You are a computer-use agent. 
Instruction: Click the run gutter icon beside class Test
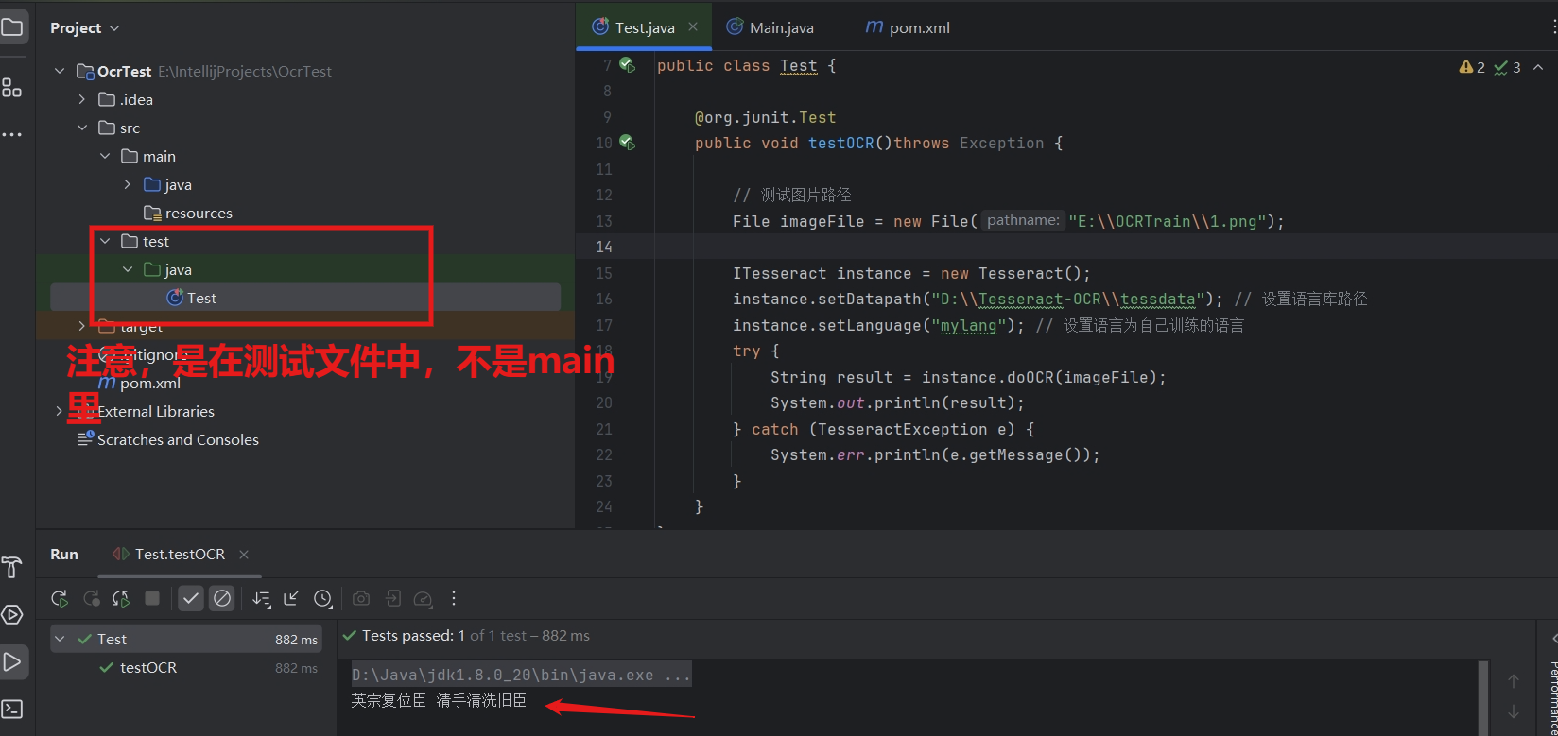point(627,65)
